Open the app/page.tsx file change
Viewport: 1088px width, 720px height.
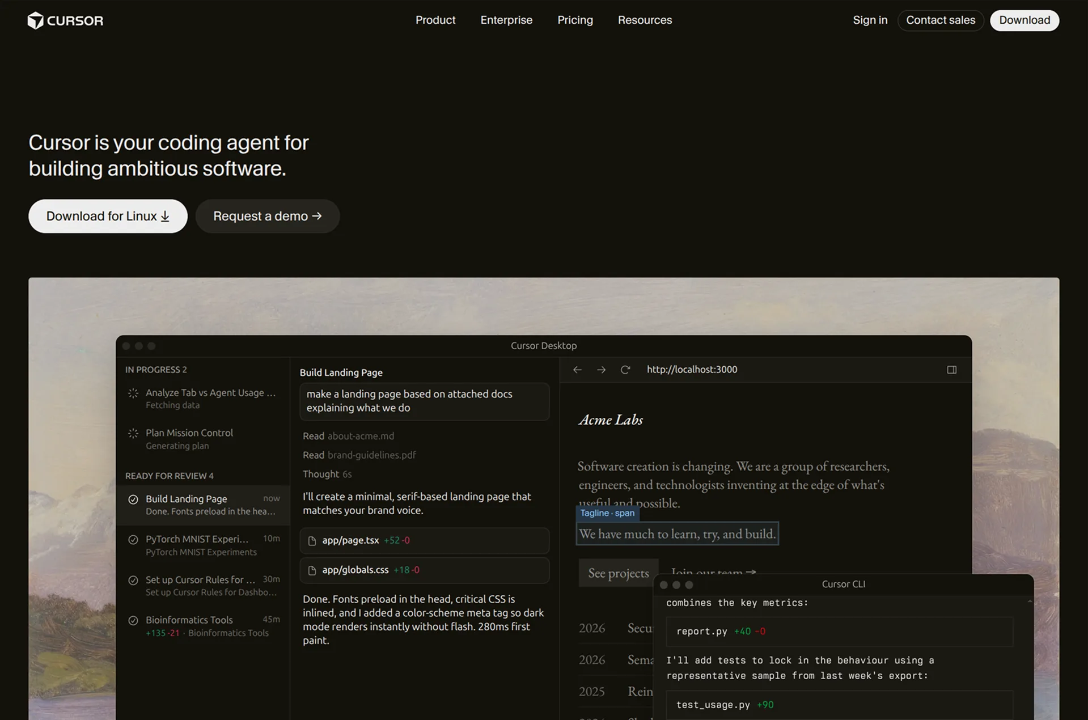point(424,541)
